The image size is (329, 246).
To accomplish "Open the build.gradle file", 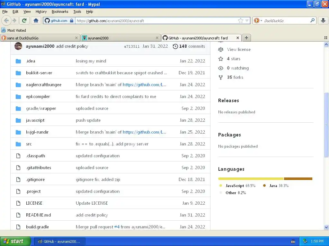I will click(x=37, y=227).
